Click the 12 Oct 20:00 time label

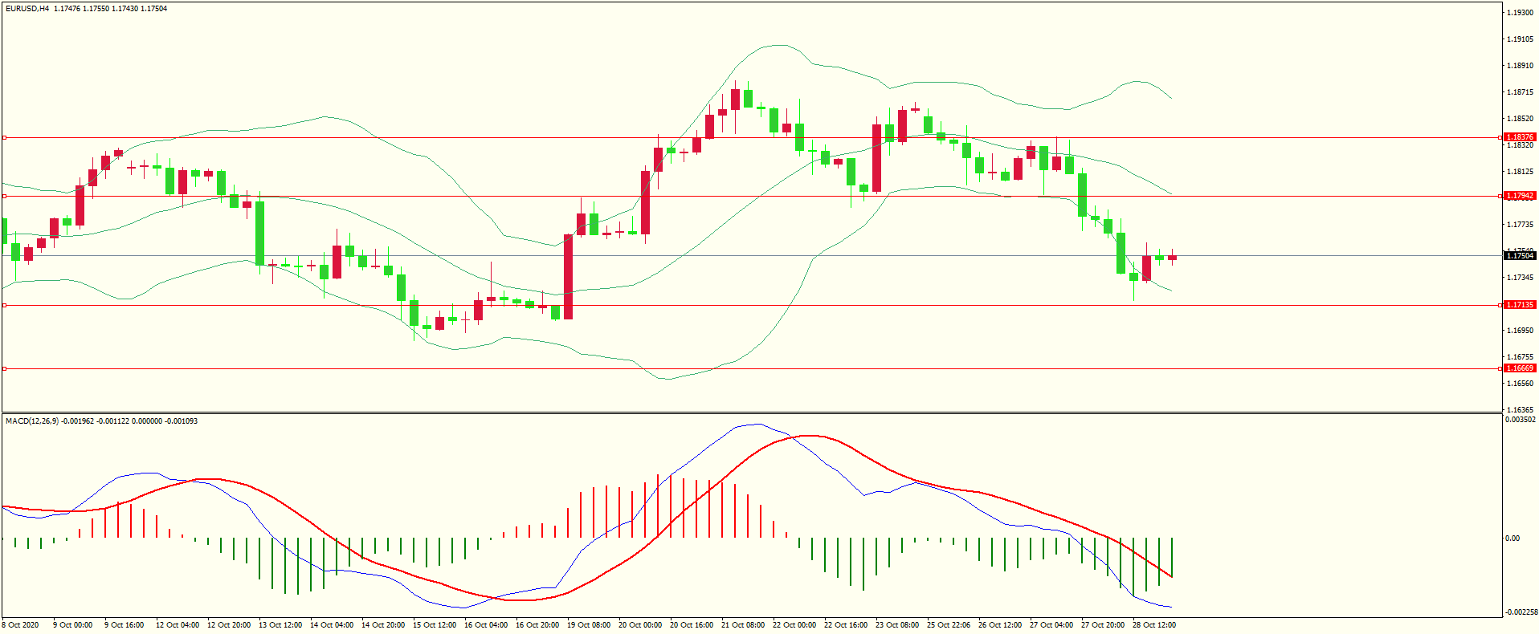(x=229, y=625)
